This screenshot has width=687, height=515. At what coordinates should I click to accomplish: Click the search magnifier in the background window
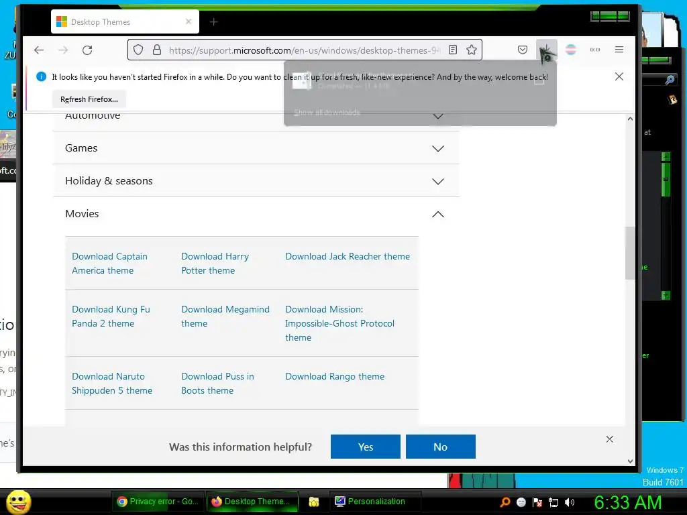pyautogui.click(x=670, y=79)
